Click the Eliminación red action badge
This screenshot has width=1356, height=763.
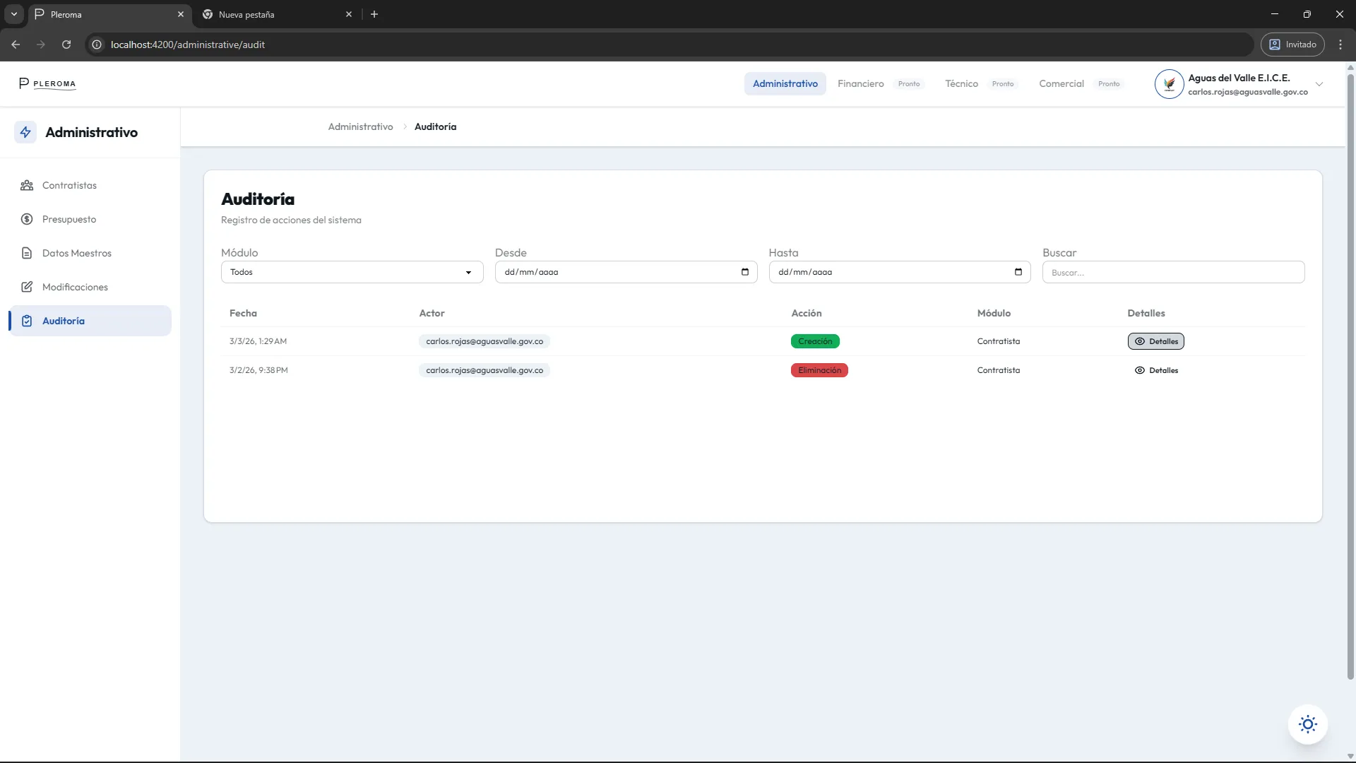819,370
